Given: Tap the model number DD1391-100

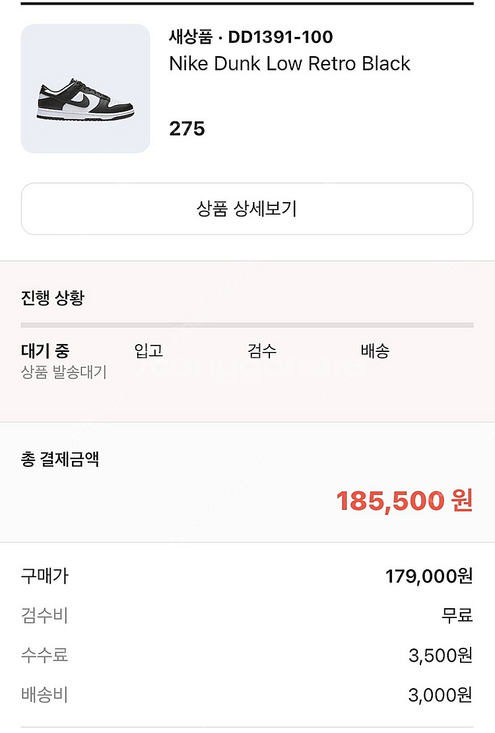Looking at the screenshot, I should point(280,37).
